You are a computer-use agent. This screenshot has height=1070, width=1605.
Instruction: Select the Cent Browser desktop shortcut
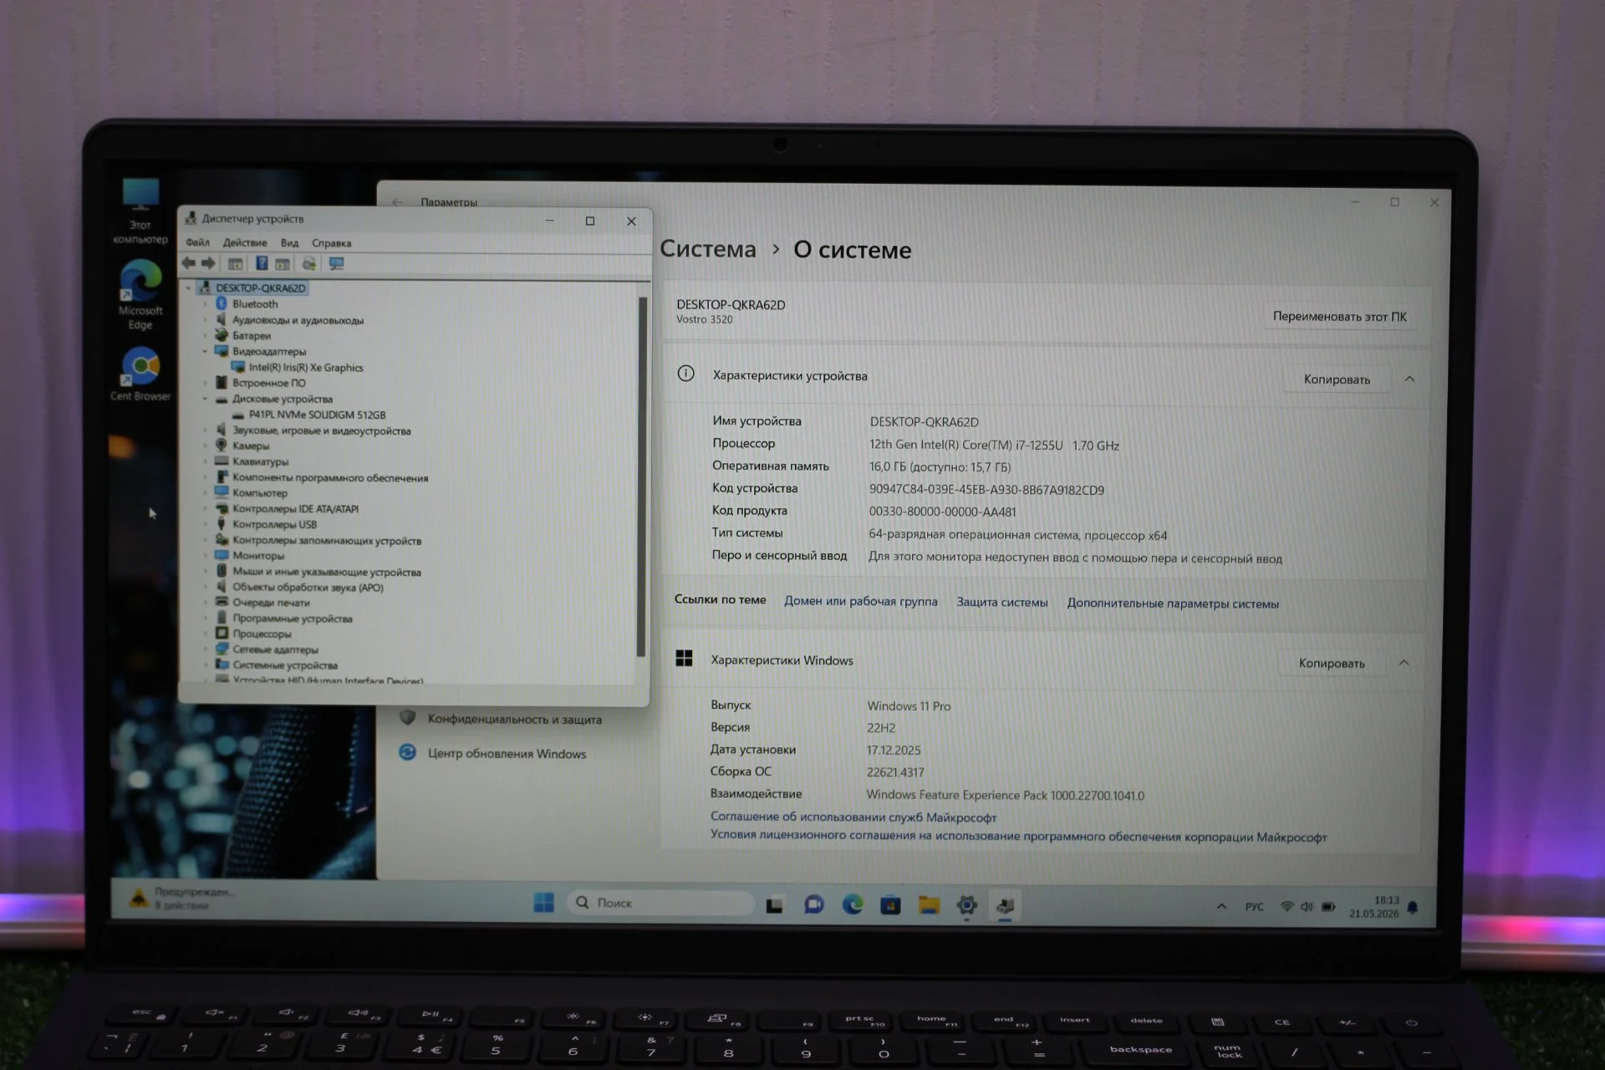click(140, 374)
